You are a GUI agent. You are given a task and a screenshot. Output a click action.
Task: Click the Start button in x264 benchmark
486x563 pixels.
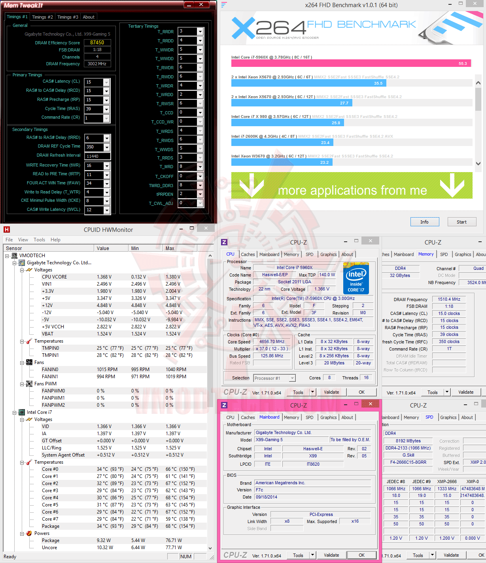(x=461, y=222)
